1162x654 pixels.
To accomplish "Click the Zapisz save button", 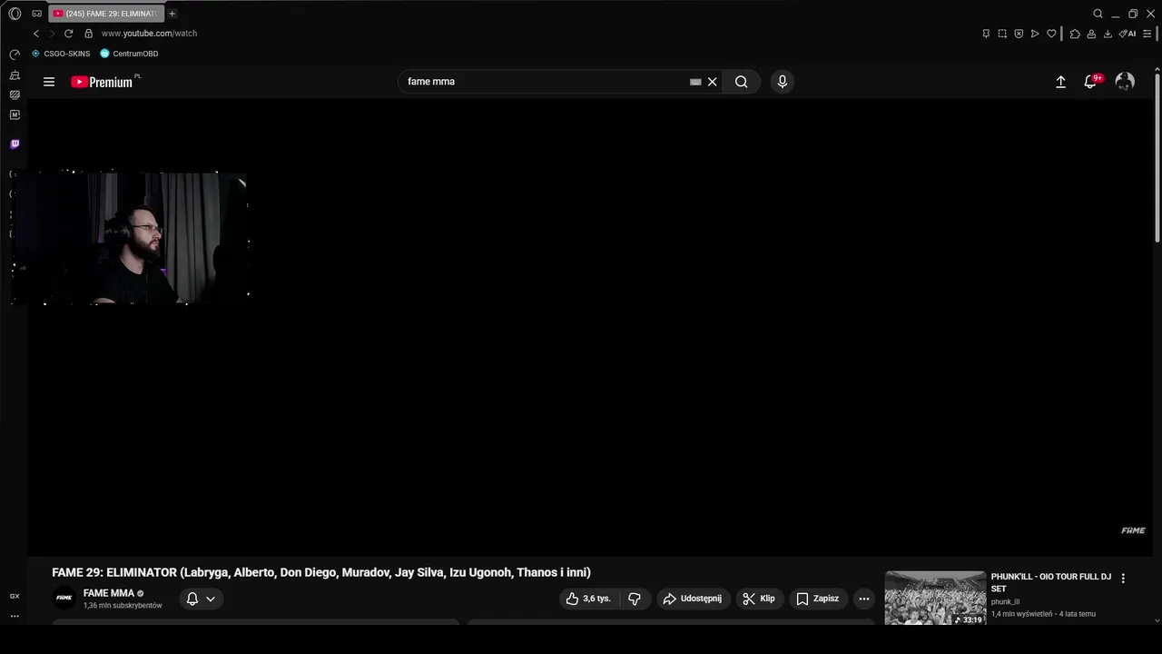I will [x=818, y=599].
